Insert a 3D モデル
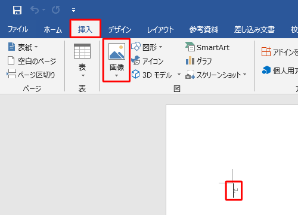 click(x=151, y=75)
